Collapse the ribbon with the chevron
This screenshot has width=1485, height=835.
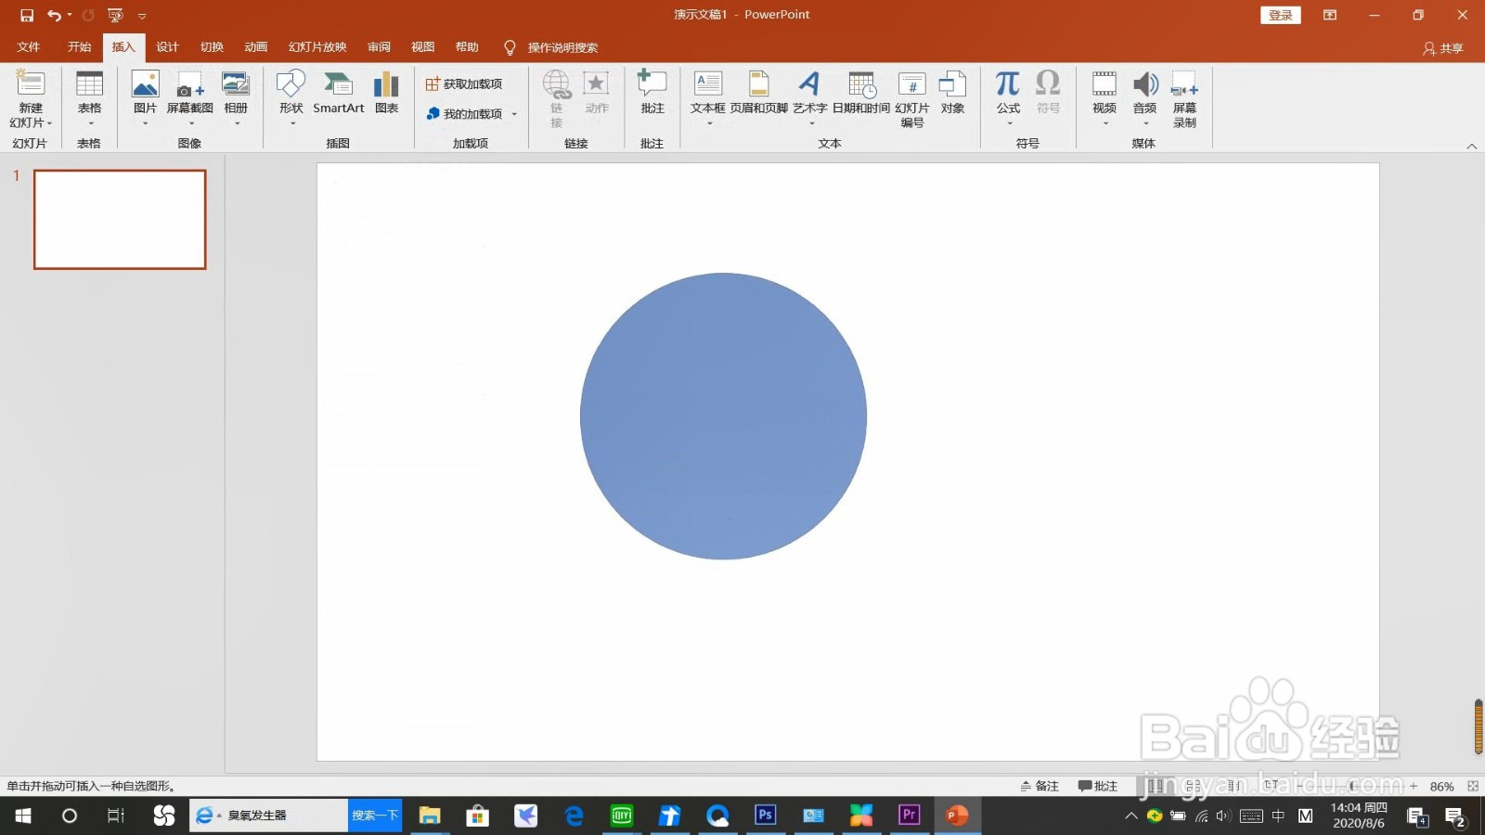tap(1471, 146)
